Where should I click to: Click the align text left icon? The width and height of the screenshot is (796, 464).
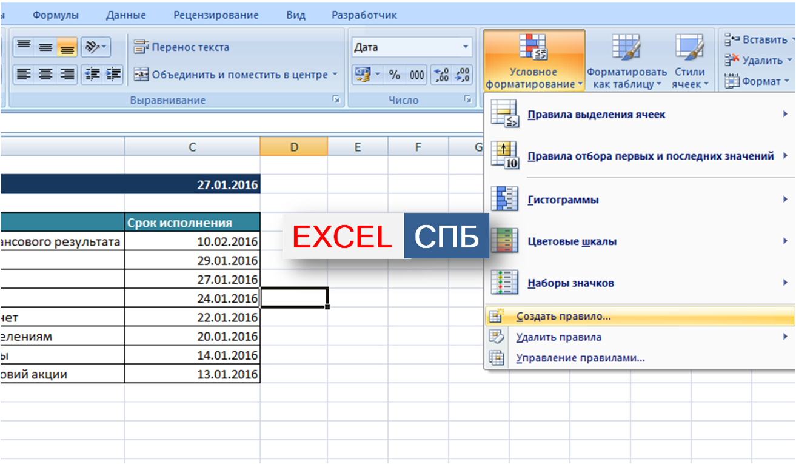[24, 75]
